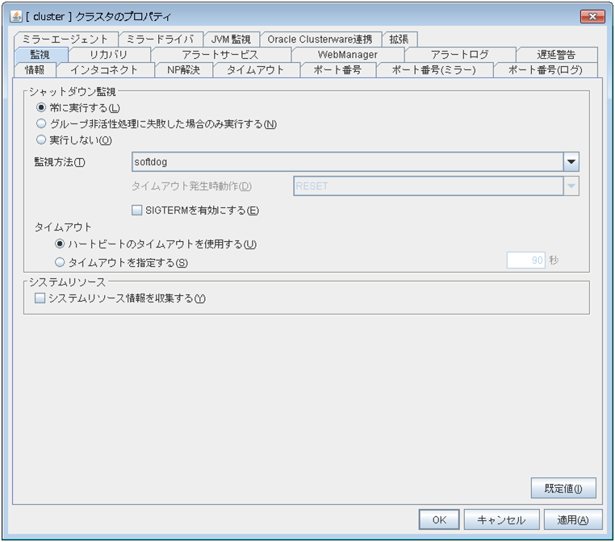Click the 'システムリソース' group title
The width and height of the screenshot is (615, 542).
pos(68,281)
